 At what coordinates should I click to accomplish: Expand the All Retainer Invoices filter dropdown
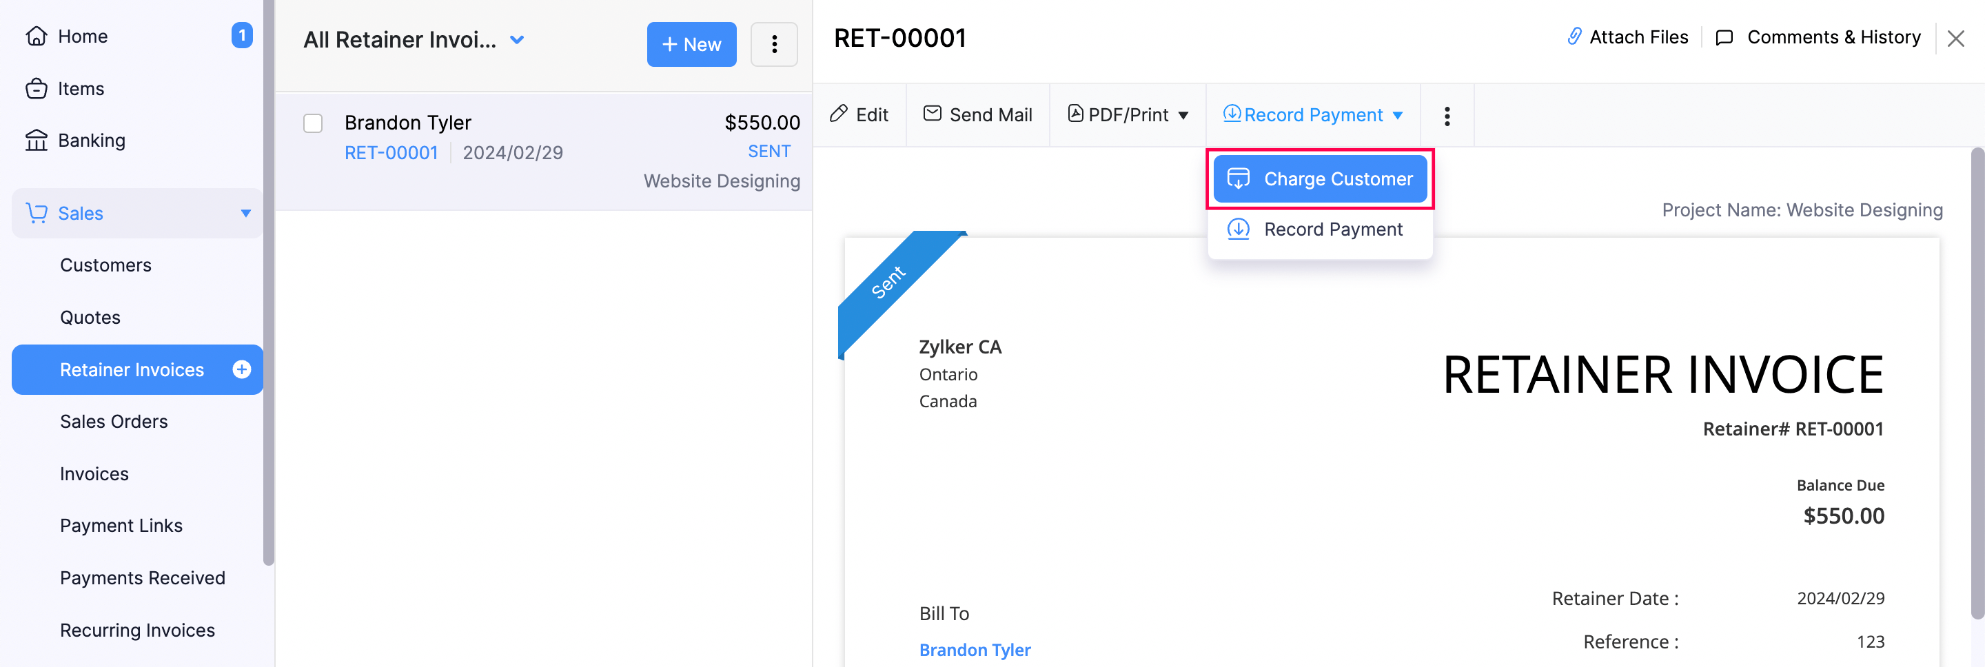(x=516, y=39)
